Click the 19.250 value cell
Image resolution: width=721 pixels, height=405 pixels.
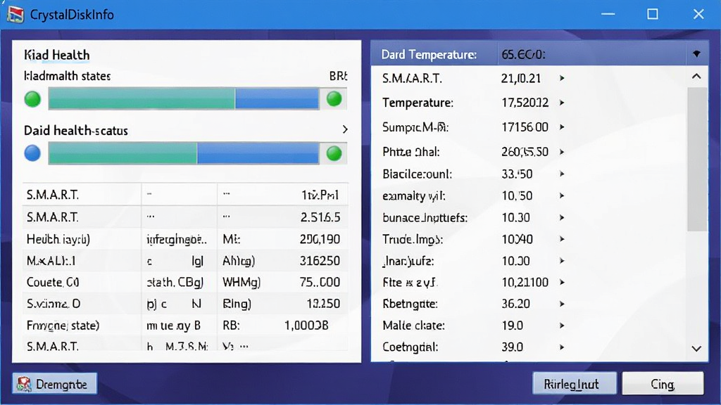pos(323,304)
